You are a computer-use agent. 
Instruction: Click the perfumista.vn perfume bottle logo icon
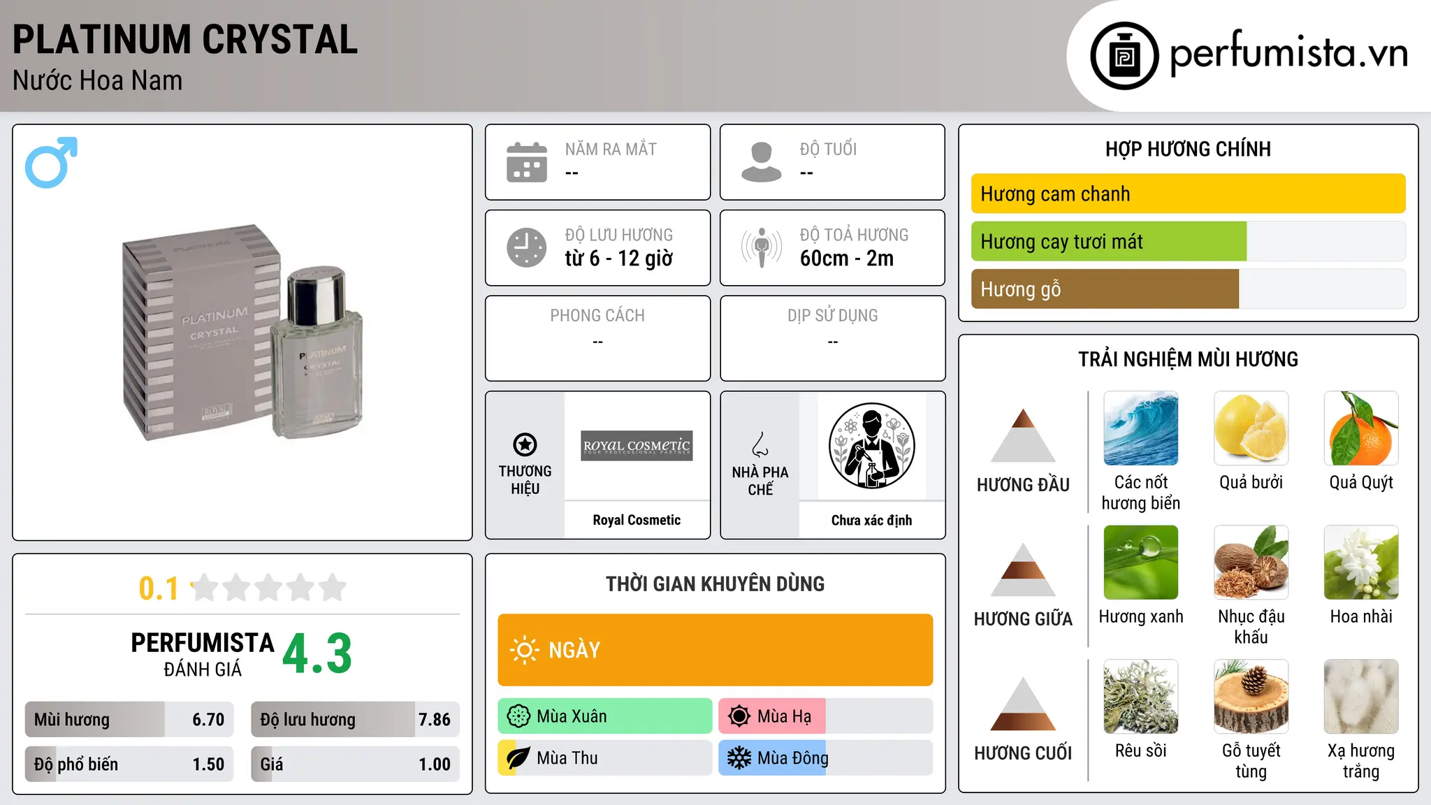point(1124,56)
